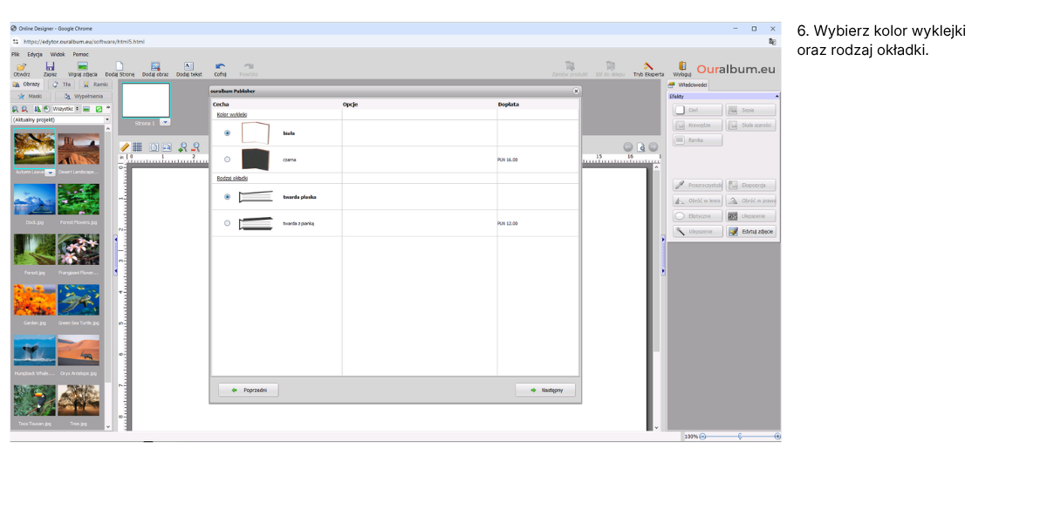Collapse the Efekty panel arrow

tap(777, 96)
